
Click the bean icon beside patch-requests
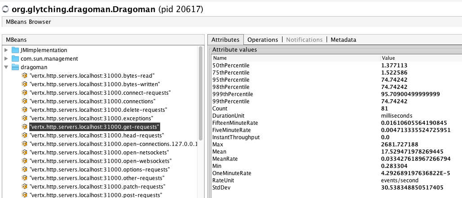pyautogui.click(x=24, y=187)
